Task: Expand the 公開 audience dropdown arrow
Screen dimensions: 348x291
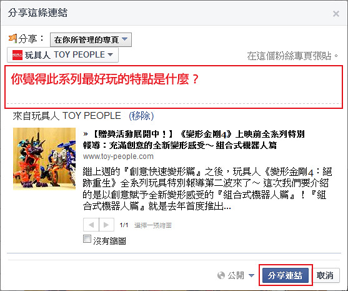Action: (251, 275)
